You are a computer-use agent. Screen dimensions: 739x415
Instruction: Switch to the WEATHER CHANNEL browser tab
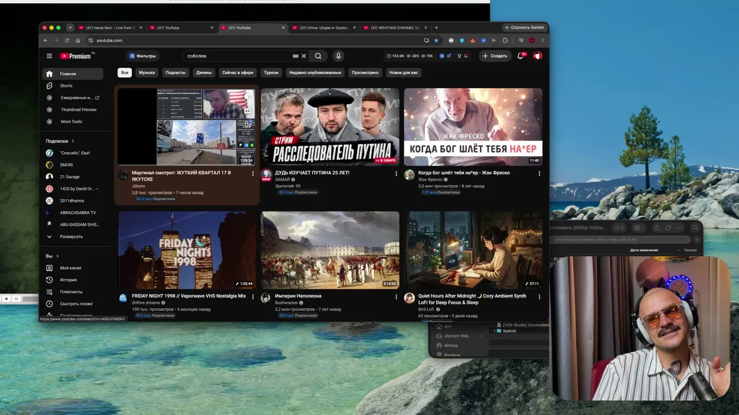click(x=395, y=28)
